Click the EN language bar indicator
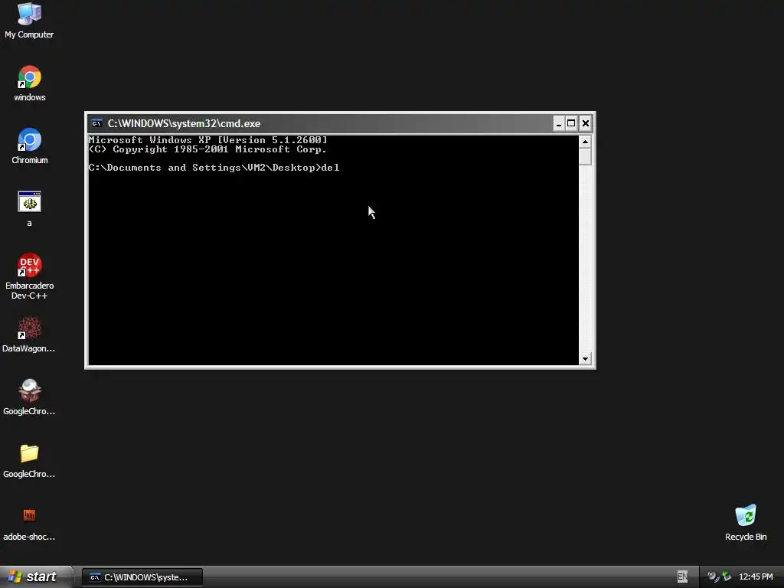Viewport: 784px width, 588px height. tap(682, 577)
